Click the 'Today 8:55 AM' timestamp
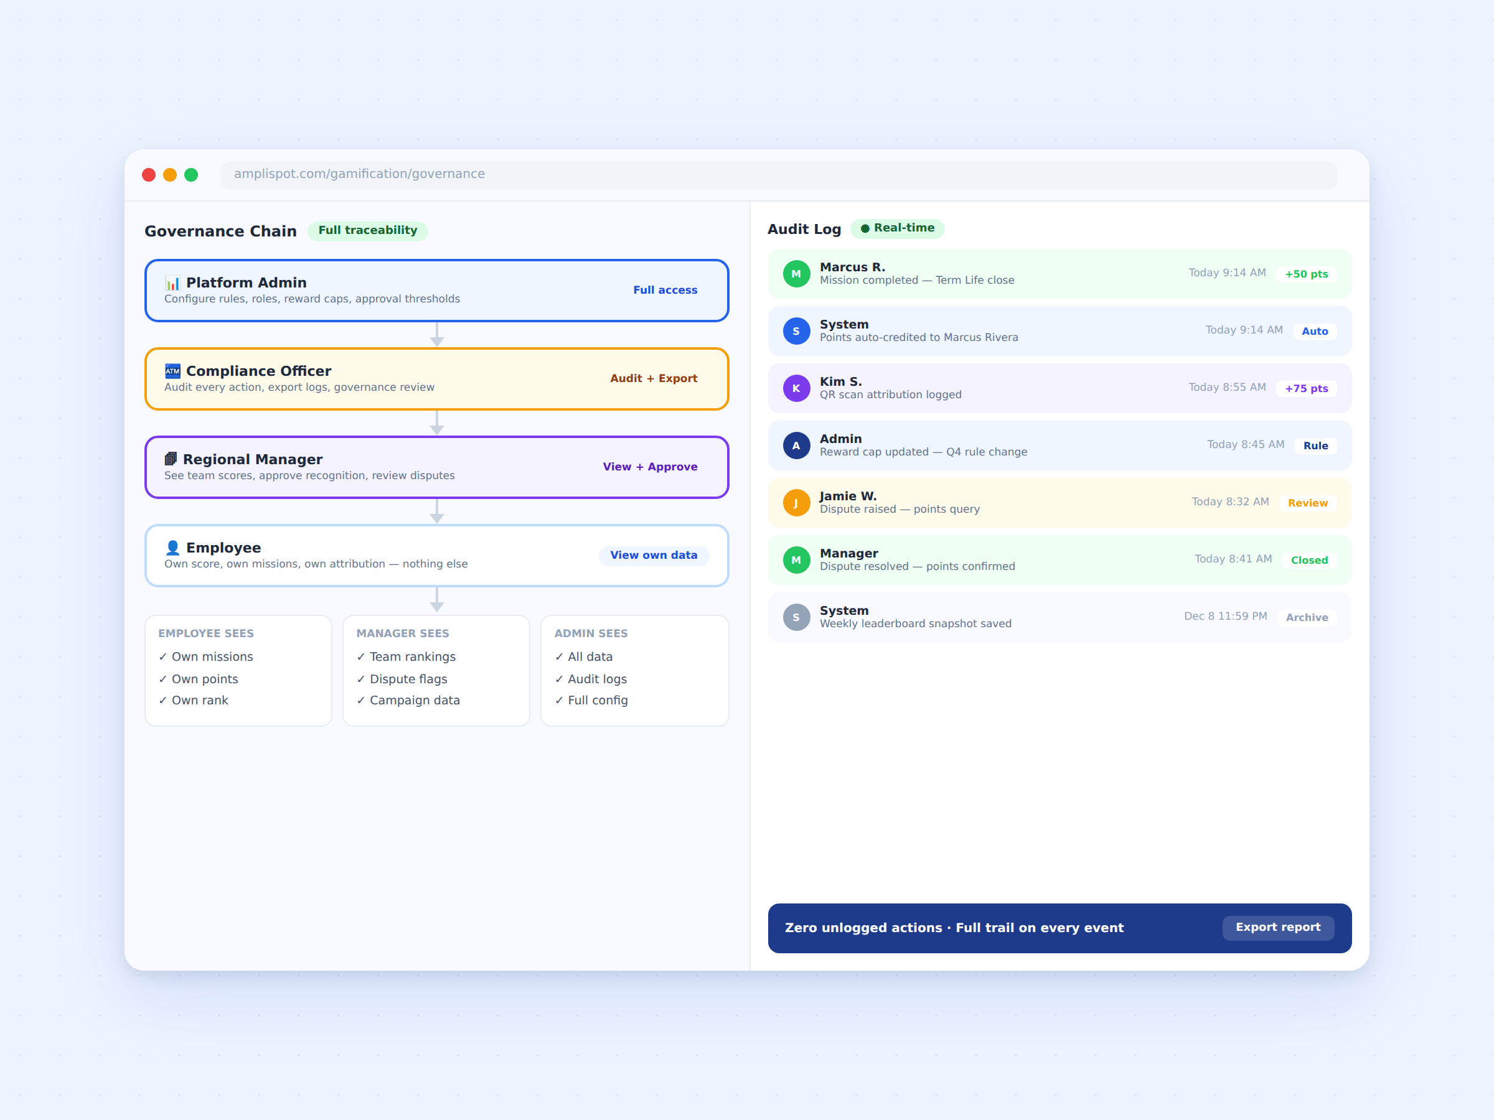Image resolution: width=1494 pixels, height=1120 pixels. click(1226, 388)
